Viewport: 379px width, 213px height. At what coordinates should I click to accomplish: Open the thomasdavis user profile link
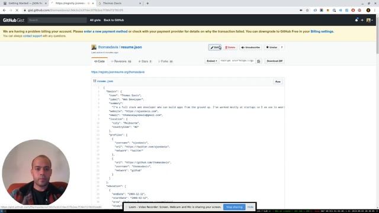[108, 47]
